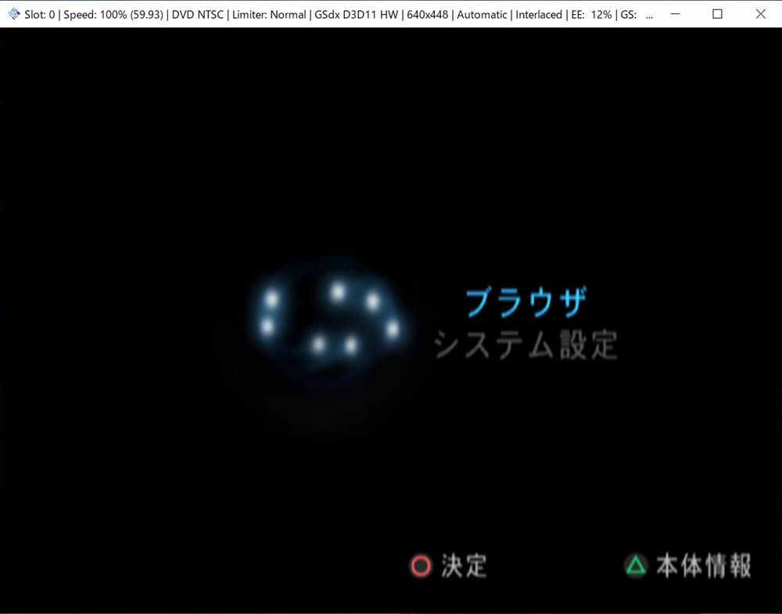The height and width of the screenshot is (614, 782).
Task: Maximize the PCSX2 emulator window
Action: 717,14
